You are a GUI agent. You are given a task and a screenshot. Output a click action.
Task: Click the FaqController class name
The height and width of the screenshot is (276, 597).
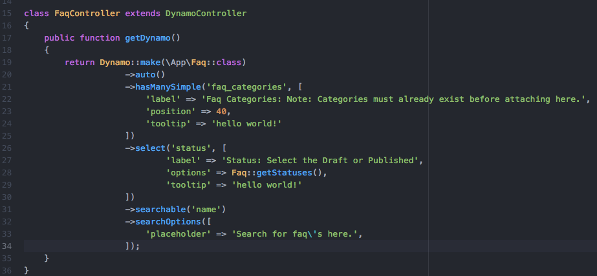(x=87, y=14)
